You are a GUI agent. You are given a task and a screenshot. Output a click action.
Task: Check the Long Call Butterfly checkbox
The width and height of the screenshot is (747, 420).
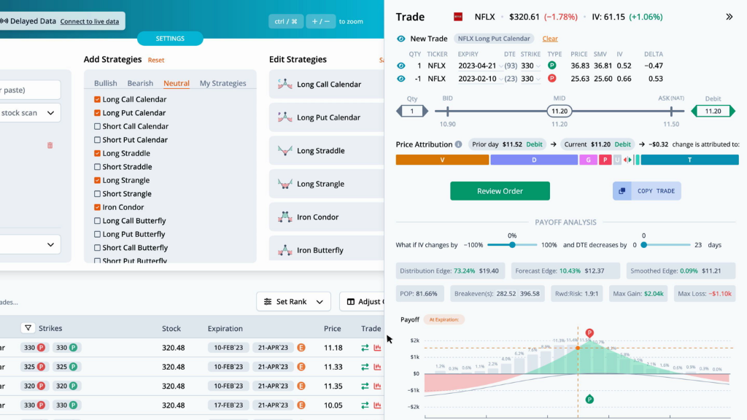[x=97, y=220]
